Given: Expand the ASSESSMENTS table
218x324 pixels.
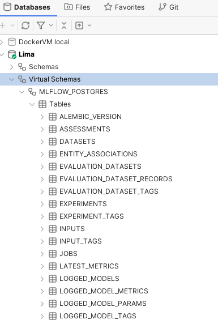Looking at the screenshot, I should pos(42,129).
